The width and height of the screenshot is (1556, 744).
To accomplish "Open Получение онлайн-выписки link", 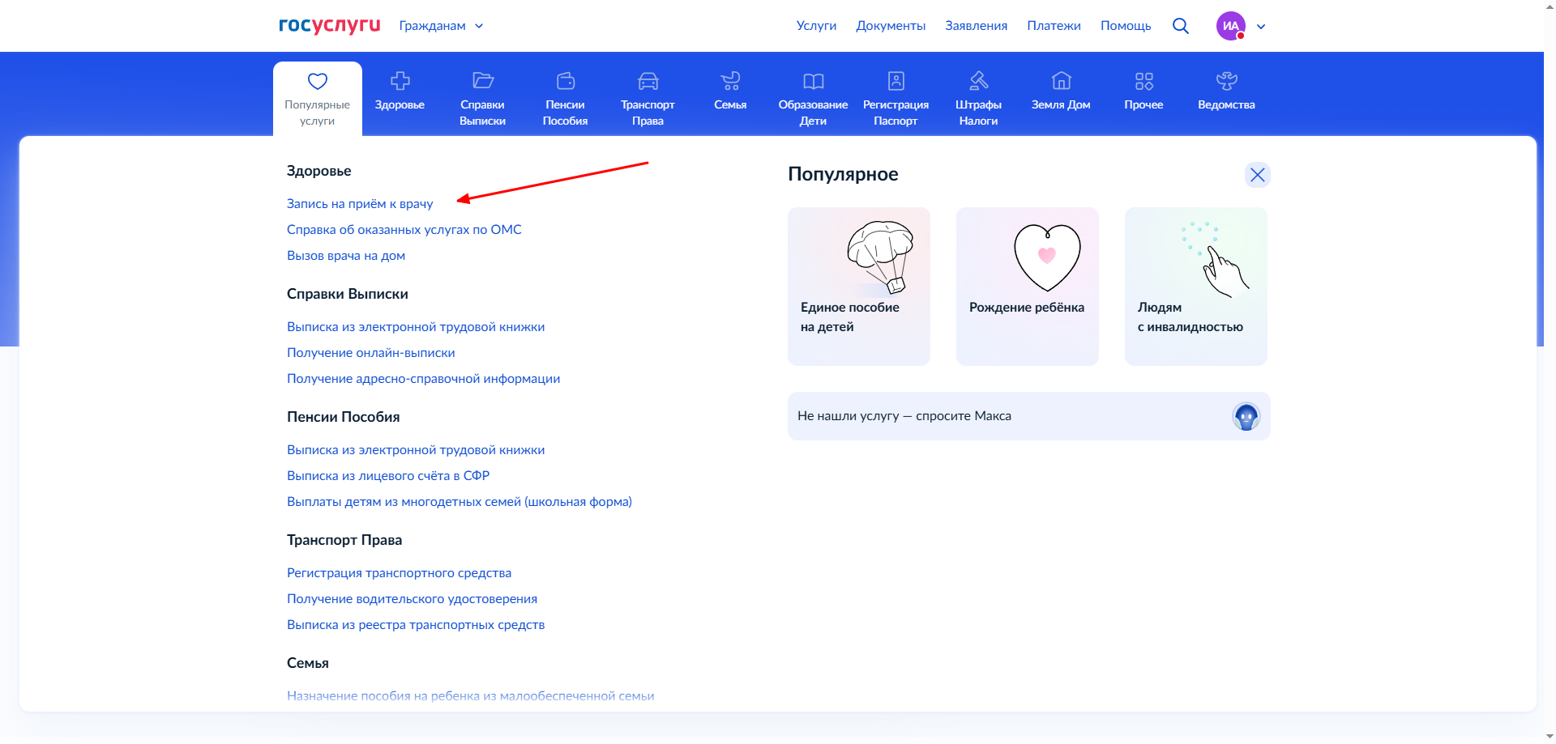I will [x=371, y=353].
